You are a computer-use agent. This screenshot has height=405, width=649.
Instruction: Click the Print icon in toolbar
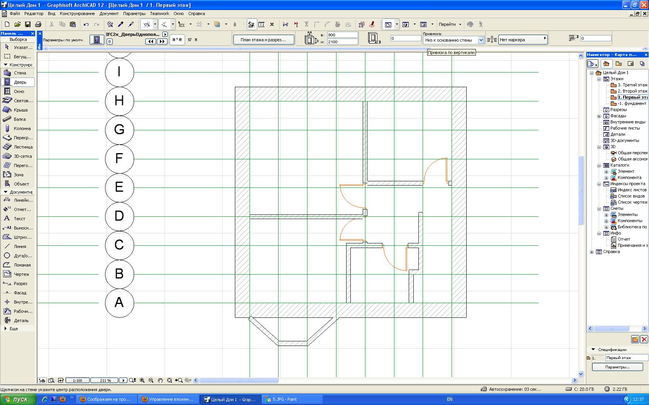[x=38, y=24]
